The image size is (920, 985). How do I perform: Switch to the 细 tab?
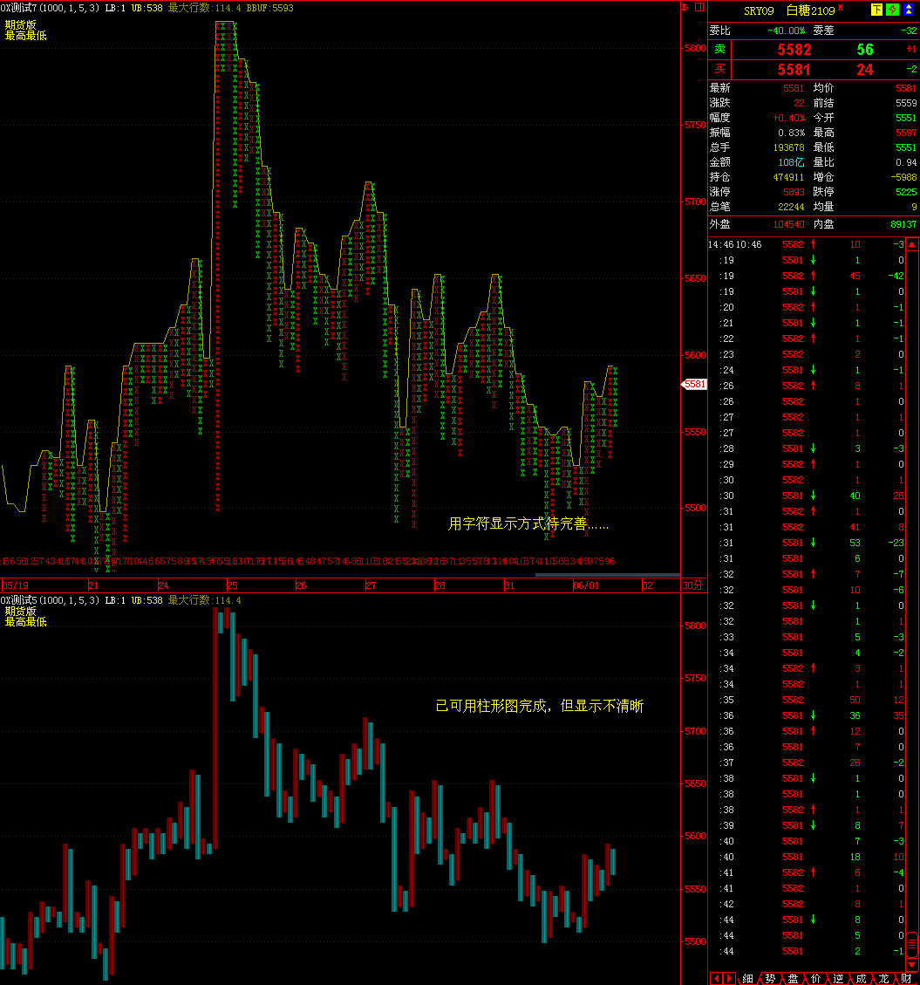click(747, 979)
